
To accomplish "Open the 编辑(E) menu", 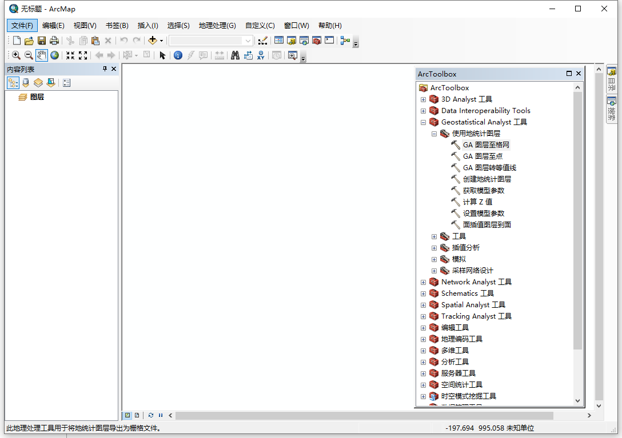I will (x=53, y=25).
